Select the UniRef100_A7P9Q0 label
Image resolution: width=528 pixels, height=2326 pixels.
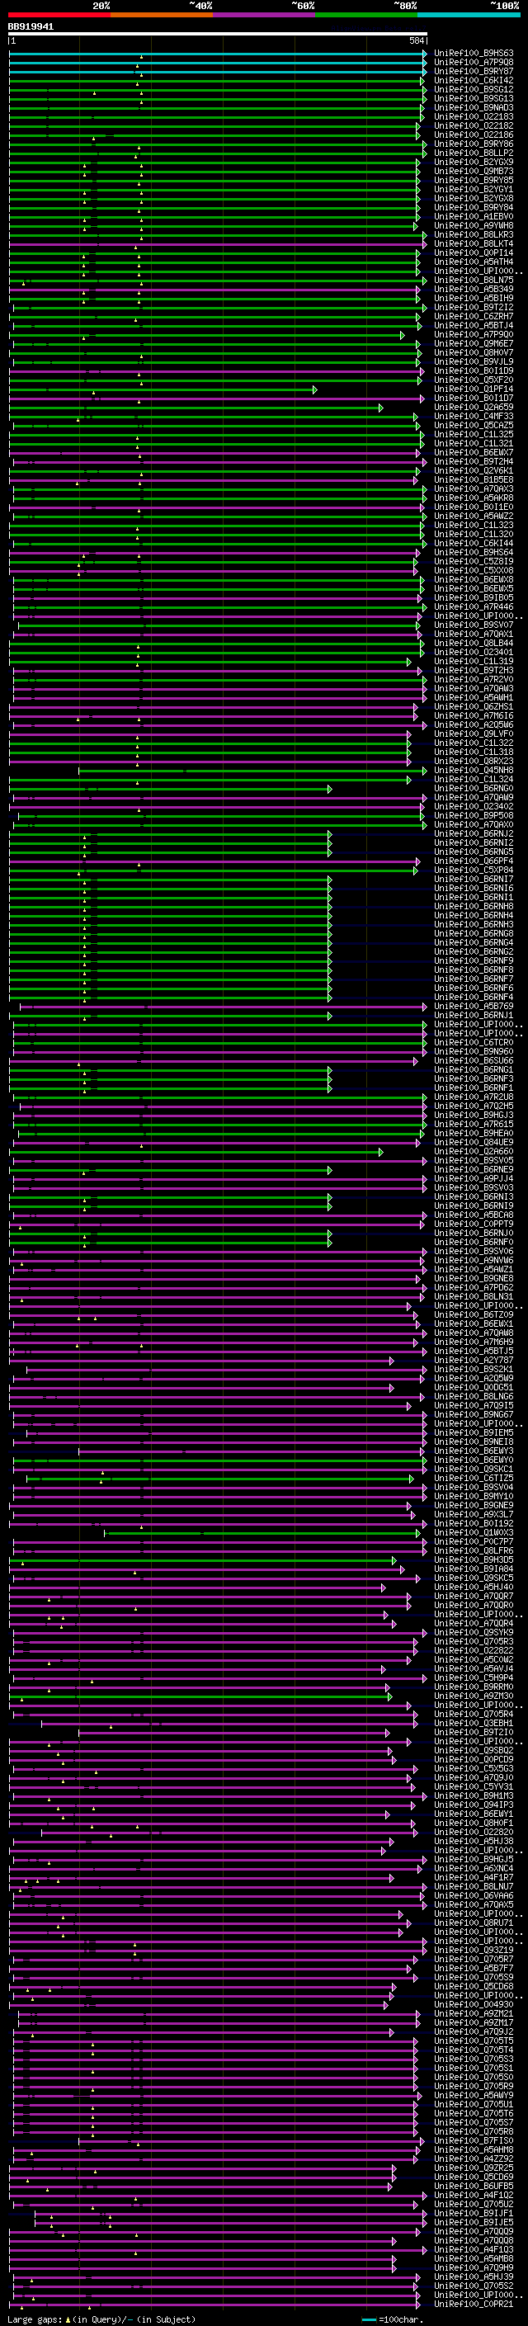(474, 335)
